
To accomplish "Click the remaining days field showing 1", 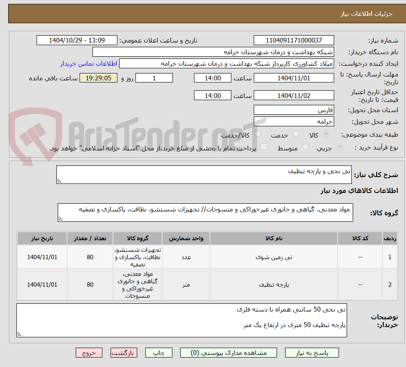I will pos(154,78).
